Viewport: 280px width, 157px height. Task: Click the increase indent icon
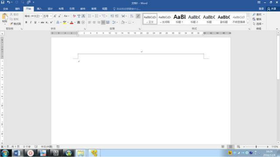117,16
